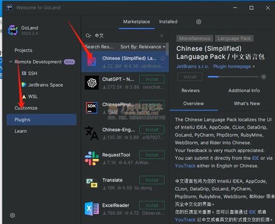Screen dimensions: 275x224
Task: Click the ChatGPT plugin logo icon
Action: click(x=92, y=83)
